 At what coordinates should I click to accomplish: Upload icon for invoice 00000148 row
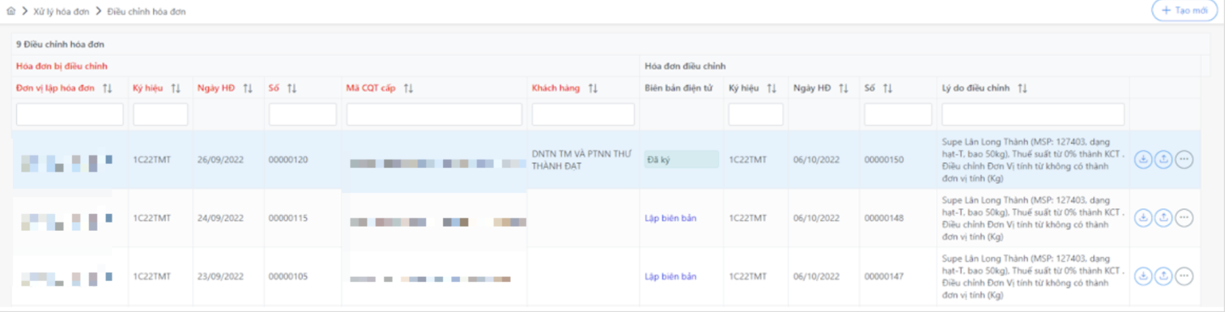[x=1163, y=218]
